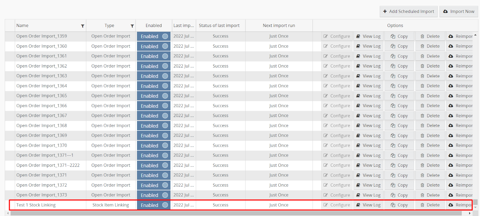The height and width of the screenshot is (216, 480).
Task: Delete Open Order Import_1373
Action: pyautogui.click(x=430, y=195)
